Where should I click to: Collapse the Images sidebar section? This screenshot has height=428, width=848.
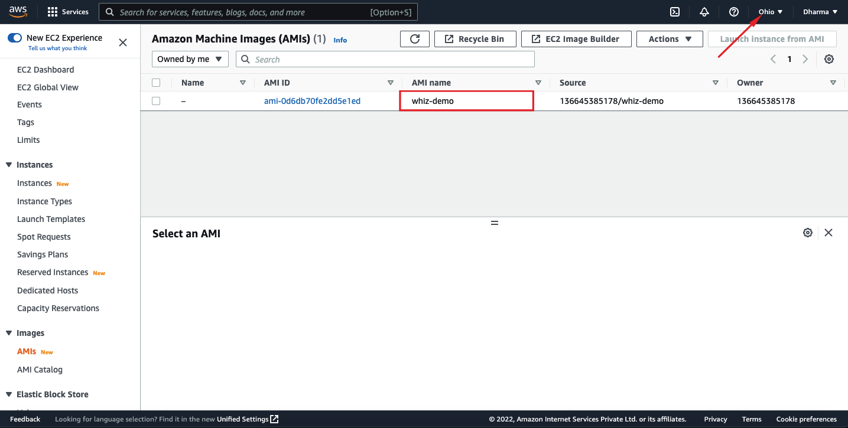tap(9, 333)
